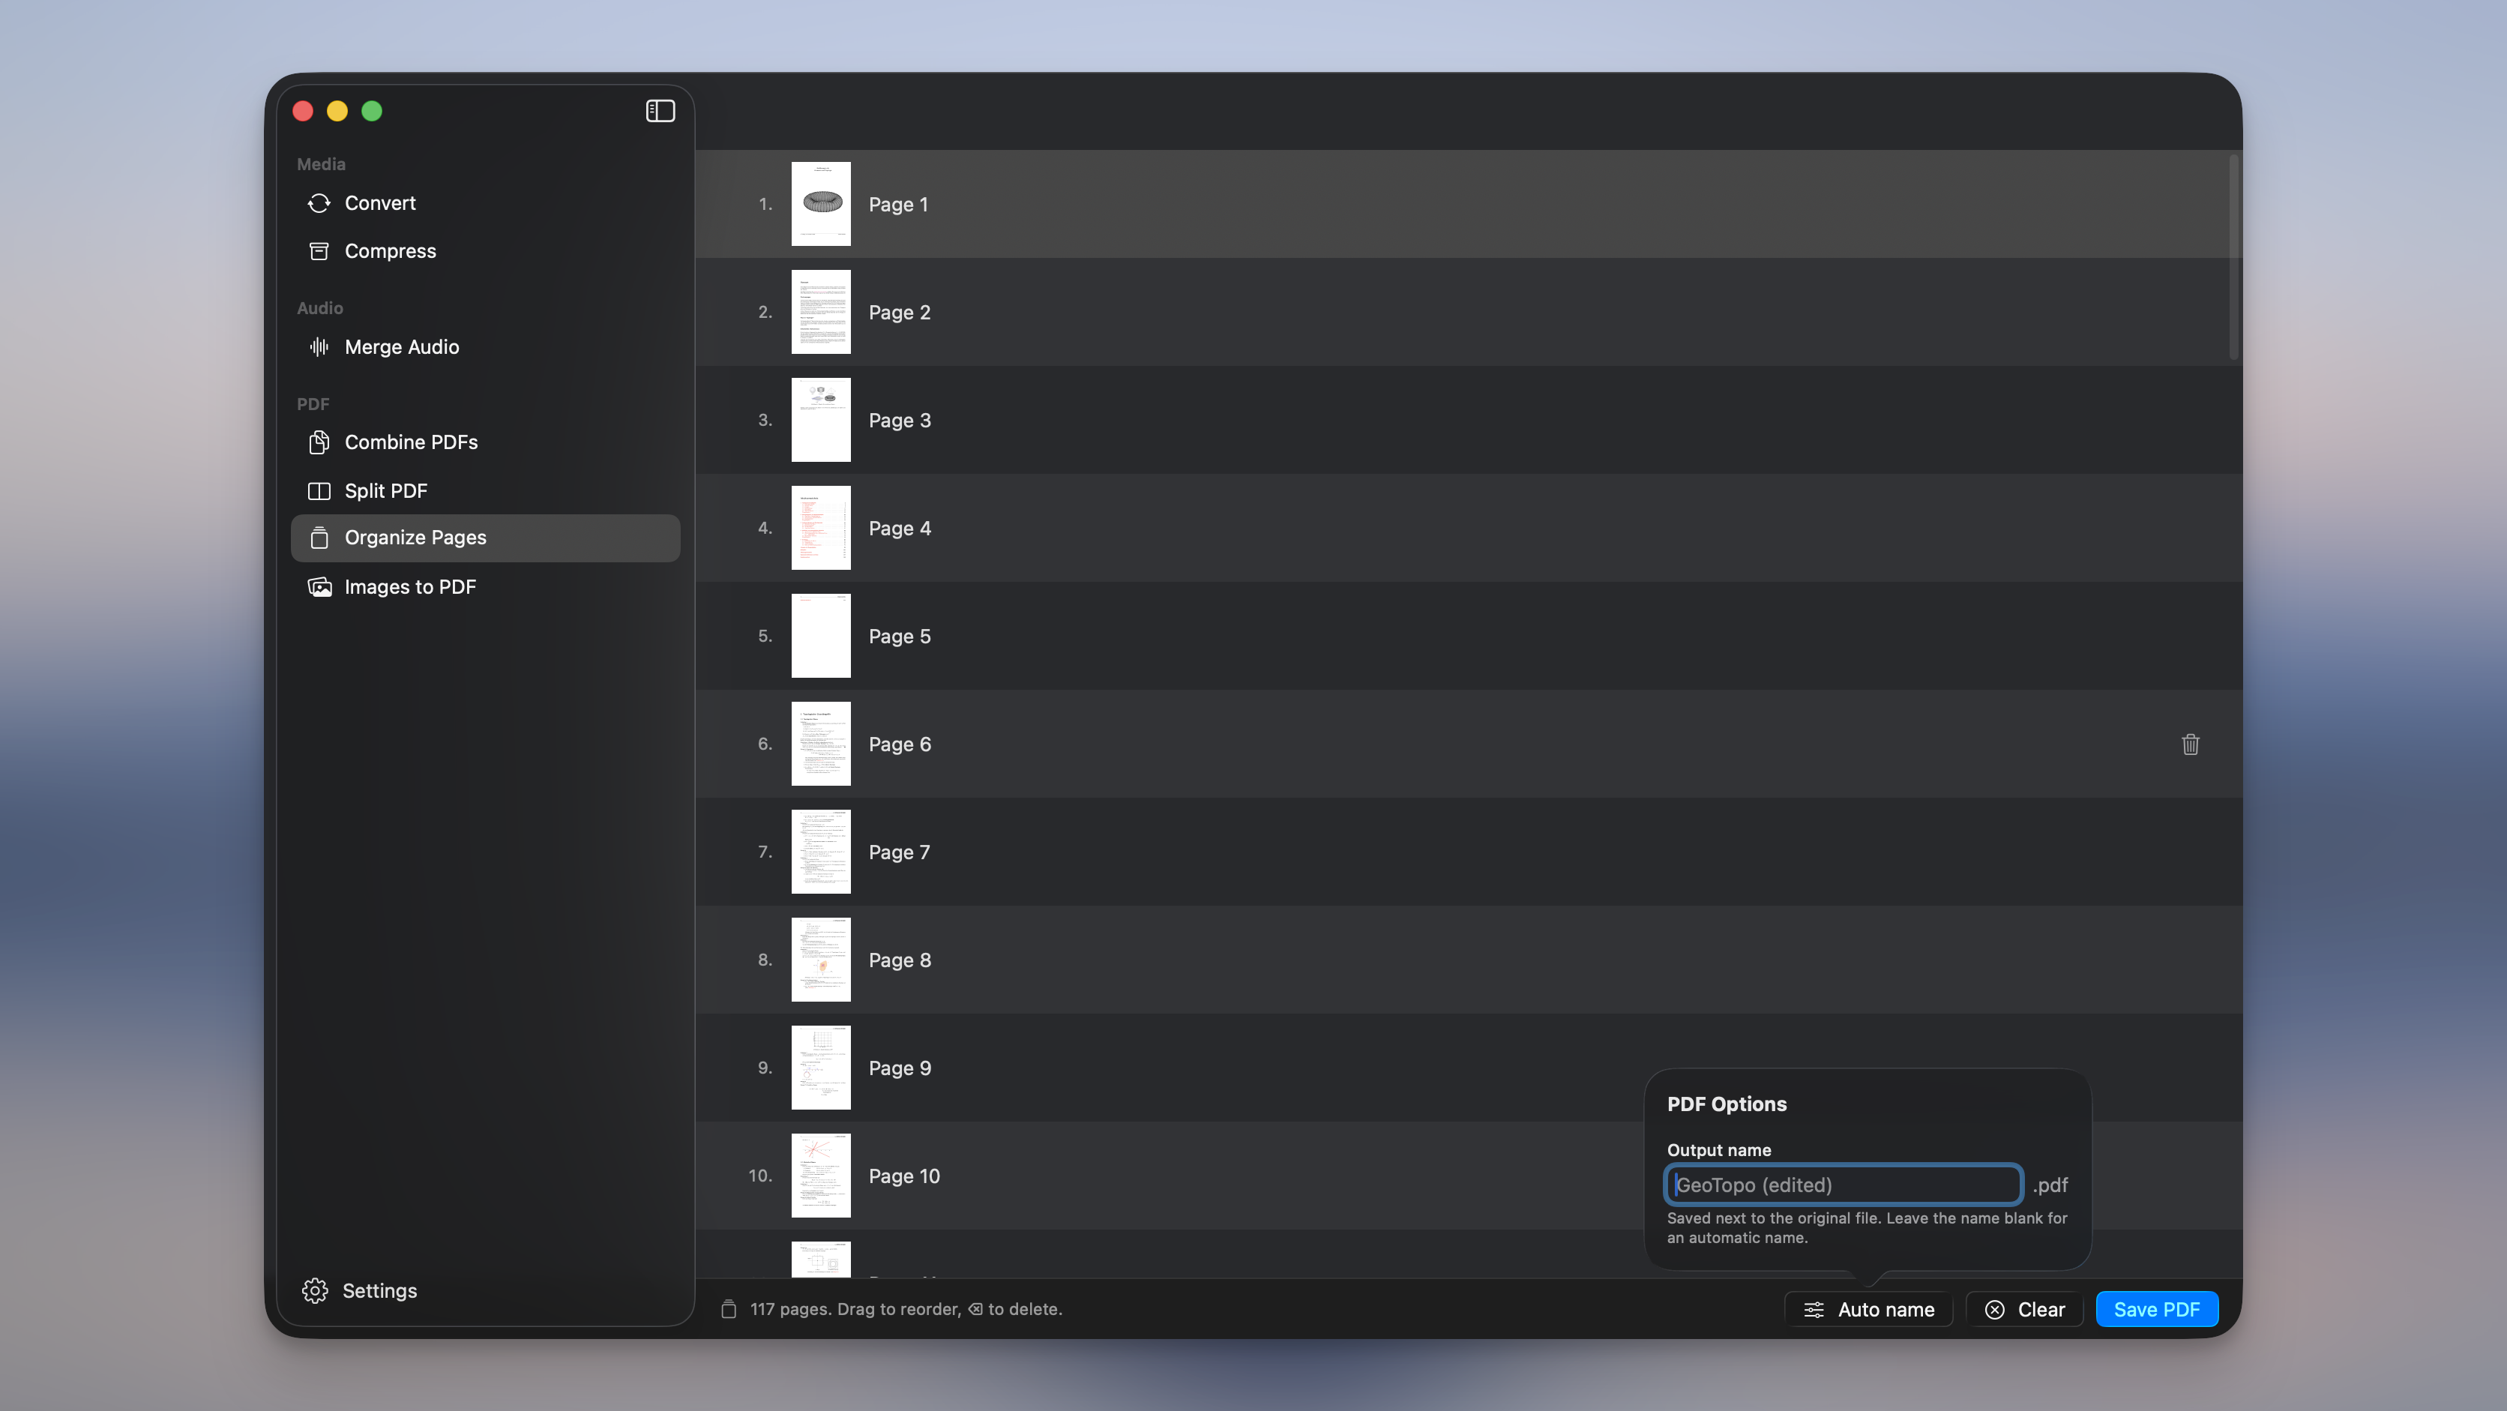Click the Clear button text
Image resolution: width=2507 pixels, height=1411 pixels.
pyautogui.click(x=2041, y=1310)
